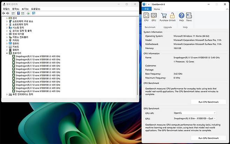Collapse the 프로세서 tree node
Screen dimensions: 230x144
[7, 53]
